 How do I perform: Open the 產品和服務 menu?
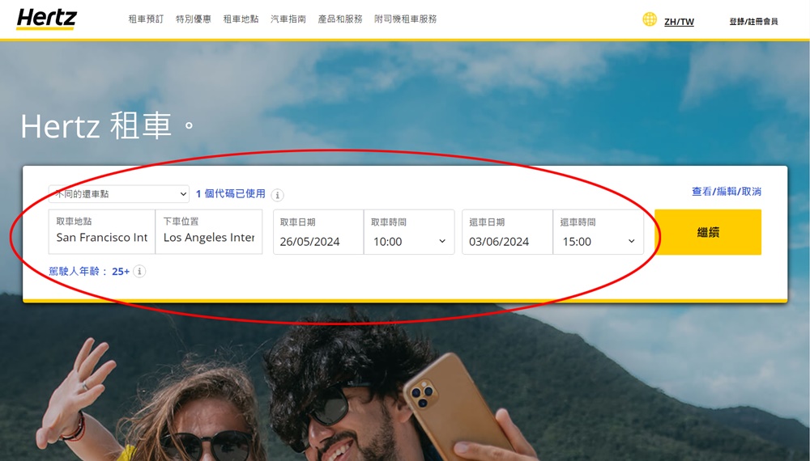tap(340, 19)
